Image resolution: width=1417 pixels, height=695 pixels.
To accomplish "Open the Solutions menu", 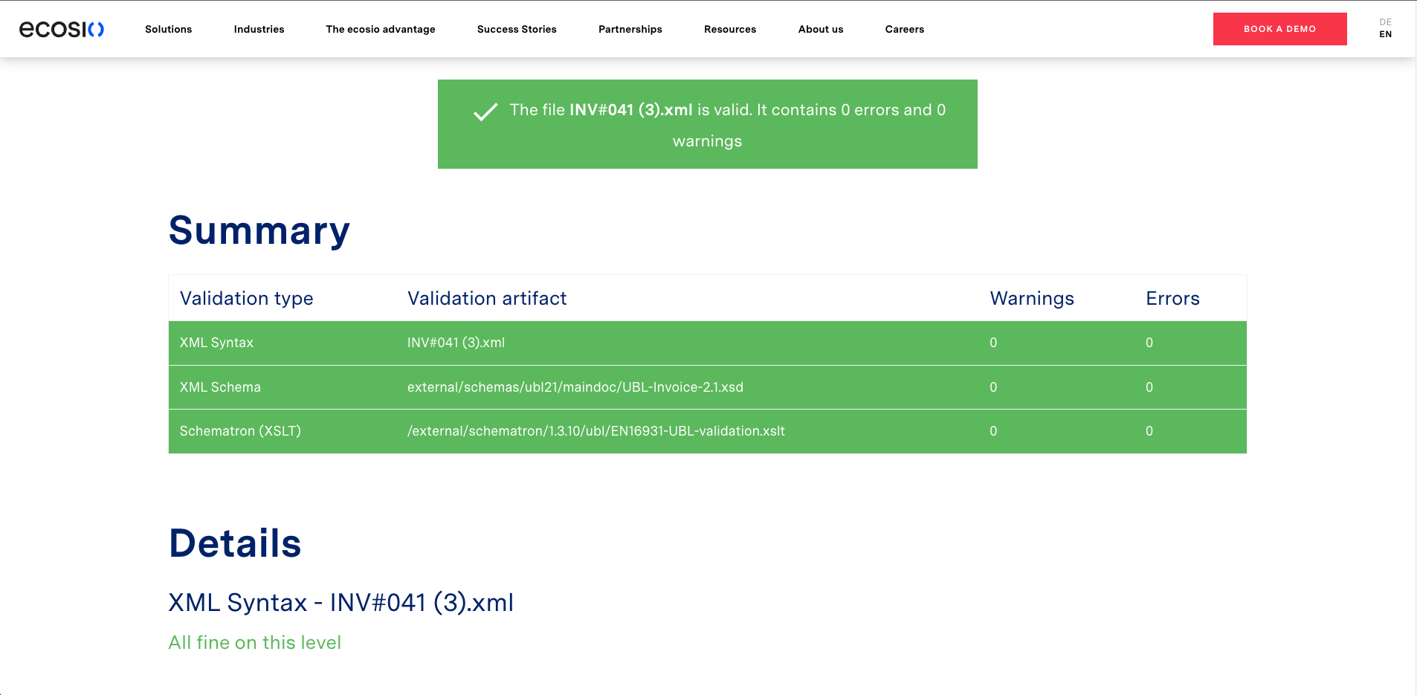I will coord(168,29).
